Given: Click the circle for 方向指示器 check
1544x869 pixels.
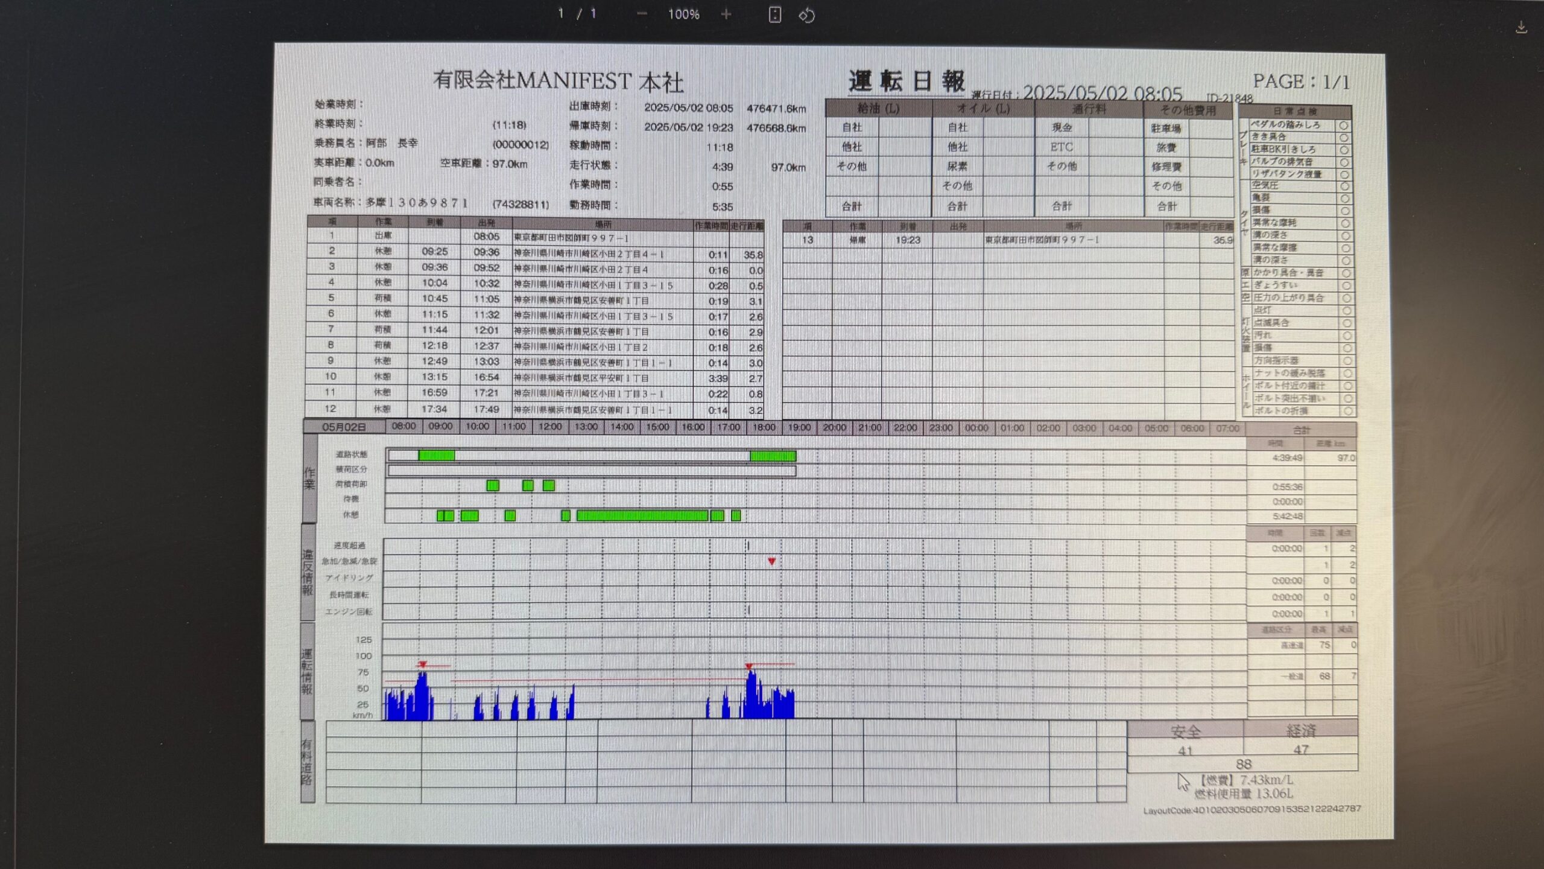Looking at the screenshot, I should pos(1347,361).
